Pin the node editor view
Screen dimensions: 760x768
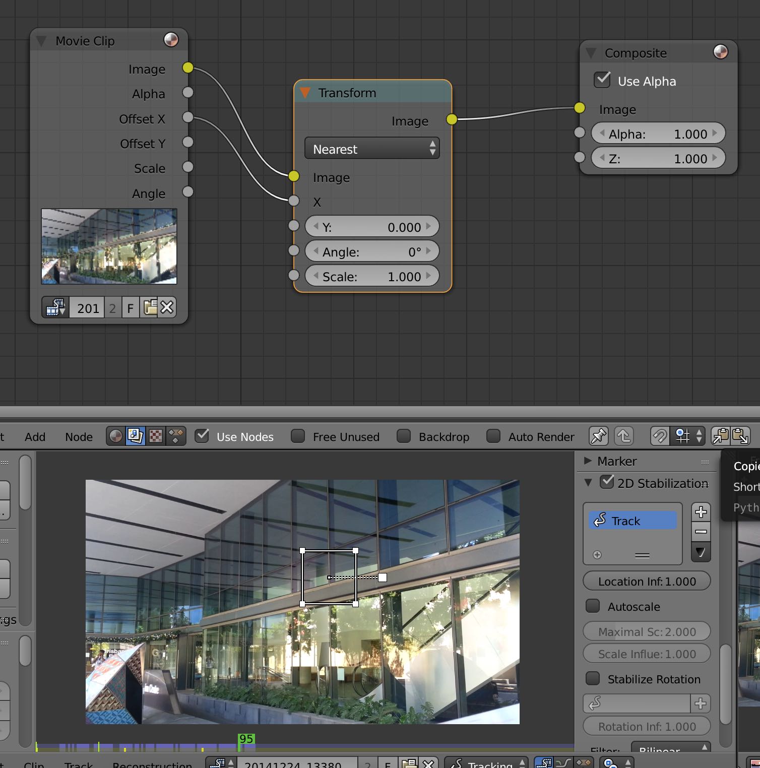pos(598,436)
